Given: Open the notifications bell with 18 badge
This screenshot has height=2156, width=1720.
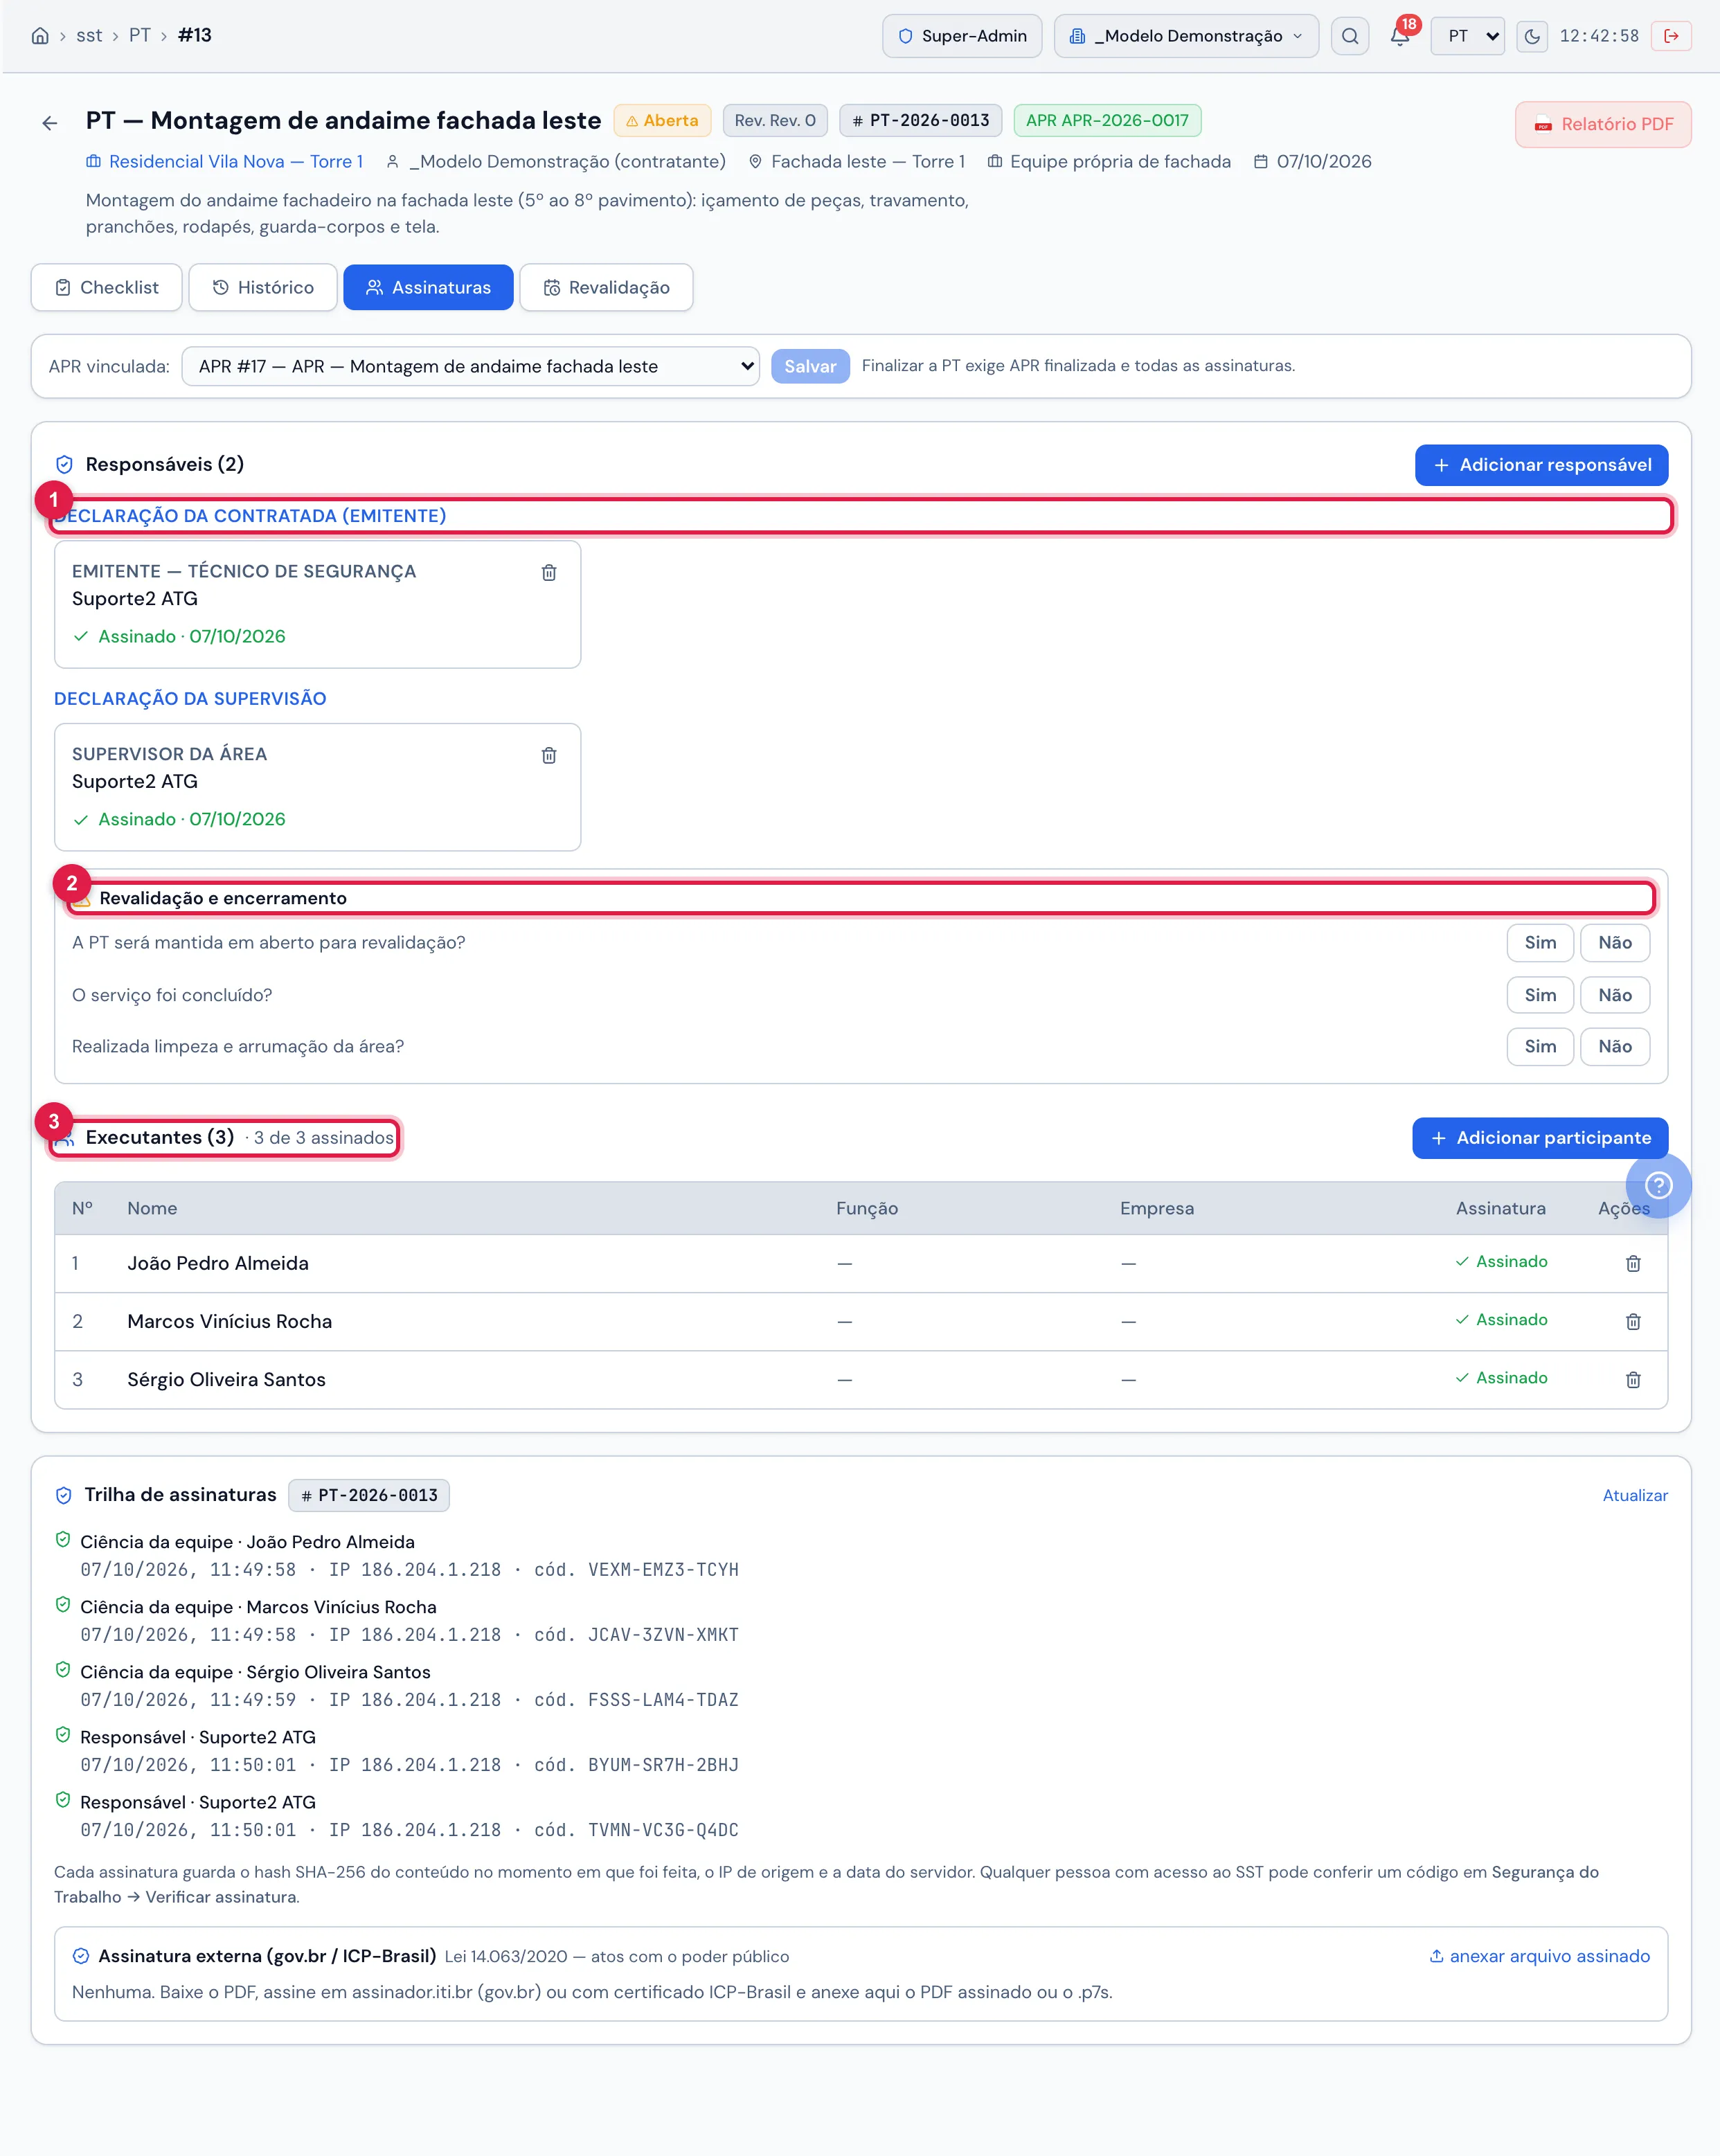Looking at the screenshot, I should pos(1400,36).
